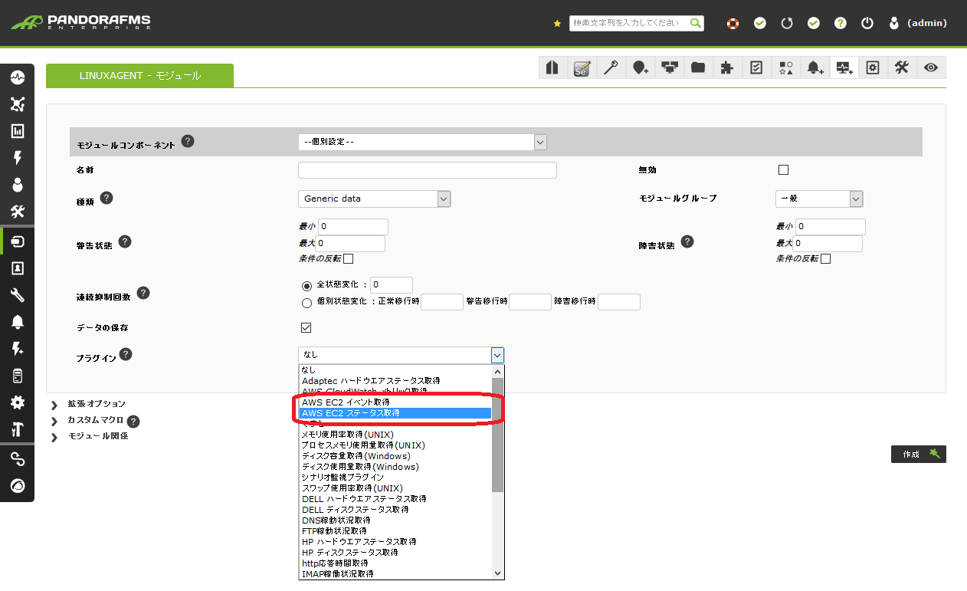Viewport: 967px width, 591px height.
Task: Open the crossed tools toolbar icon
Action: coord(902,67)
